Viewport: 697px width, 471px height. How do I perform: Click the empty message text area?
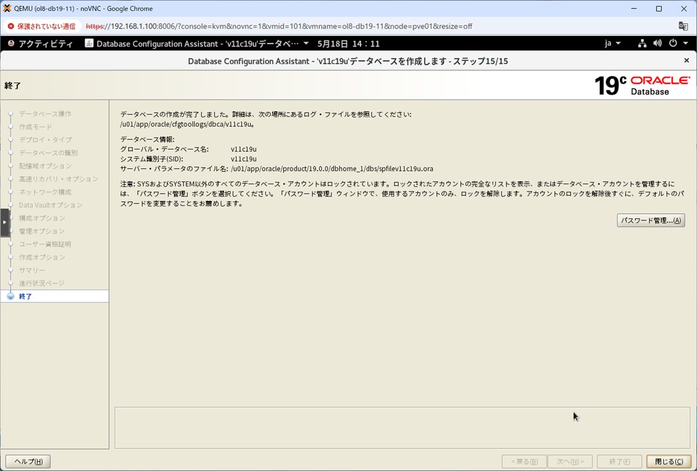402,428
